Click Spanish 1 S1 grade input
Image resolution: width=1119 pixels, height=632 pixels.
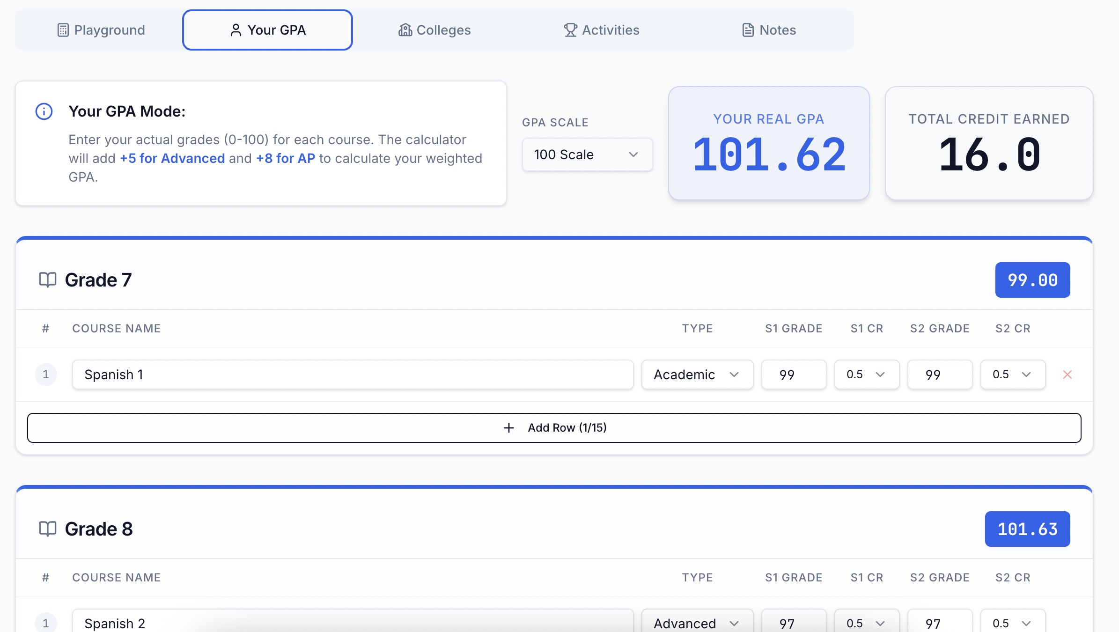(x=794, y=375)
